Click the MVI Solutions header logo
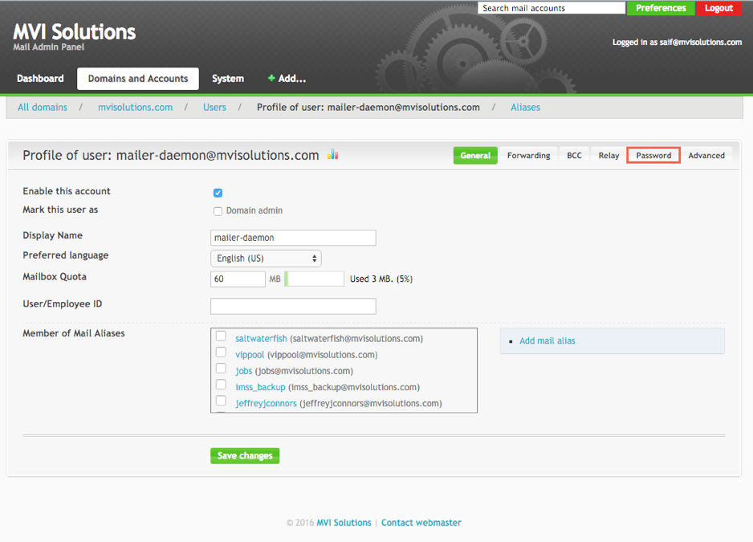This screenshot has width=753, height=542. coord(75,32)
